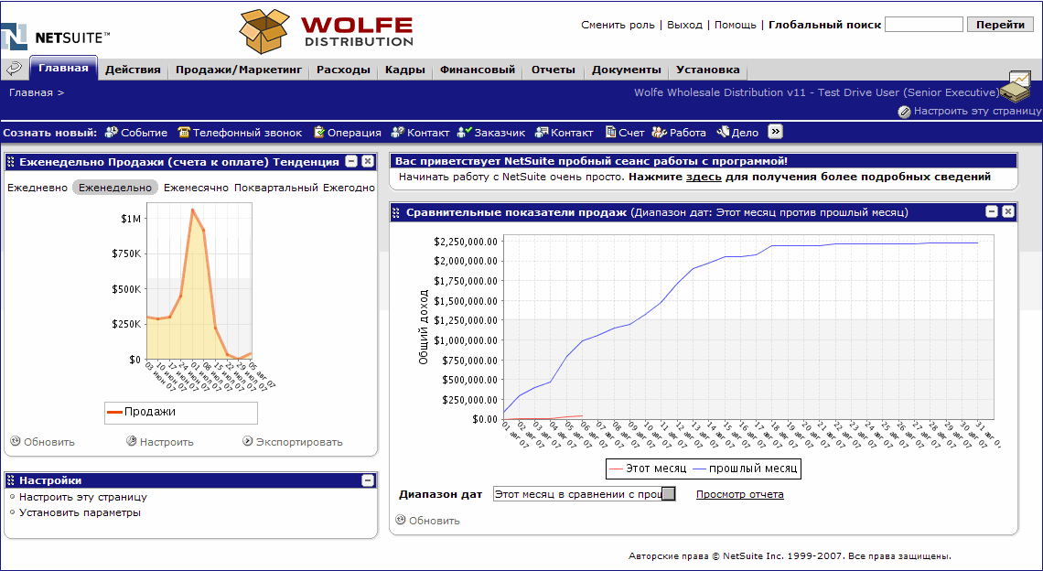Viewport: 1043px width, 571px height.
Task: Select the Еженедельно trend interval
Action: [x=115, y=188]
